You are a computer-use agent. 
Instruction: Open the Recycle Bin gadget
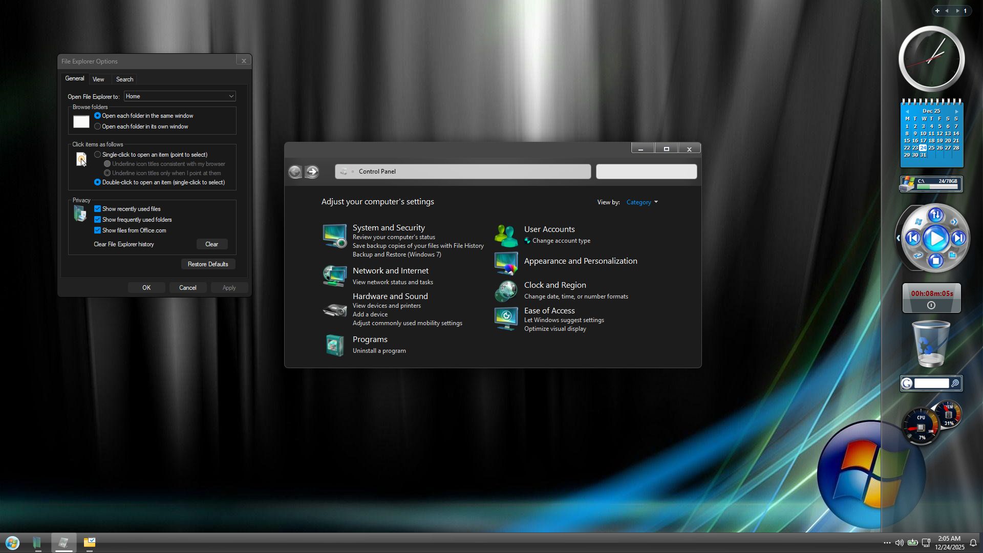(x=930, y=344)
